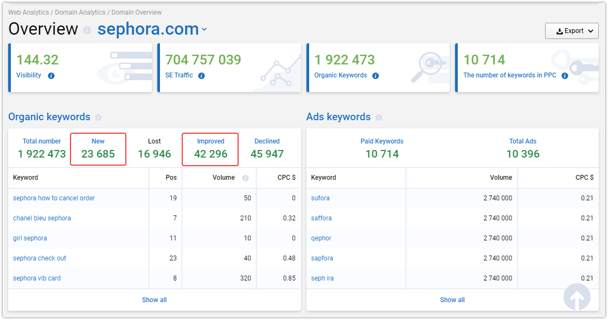Click the Organic Keywords card info icon

(x=376, y=76)
